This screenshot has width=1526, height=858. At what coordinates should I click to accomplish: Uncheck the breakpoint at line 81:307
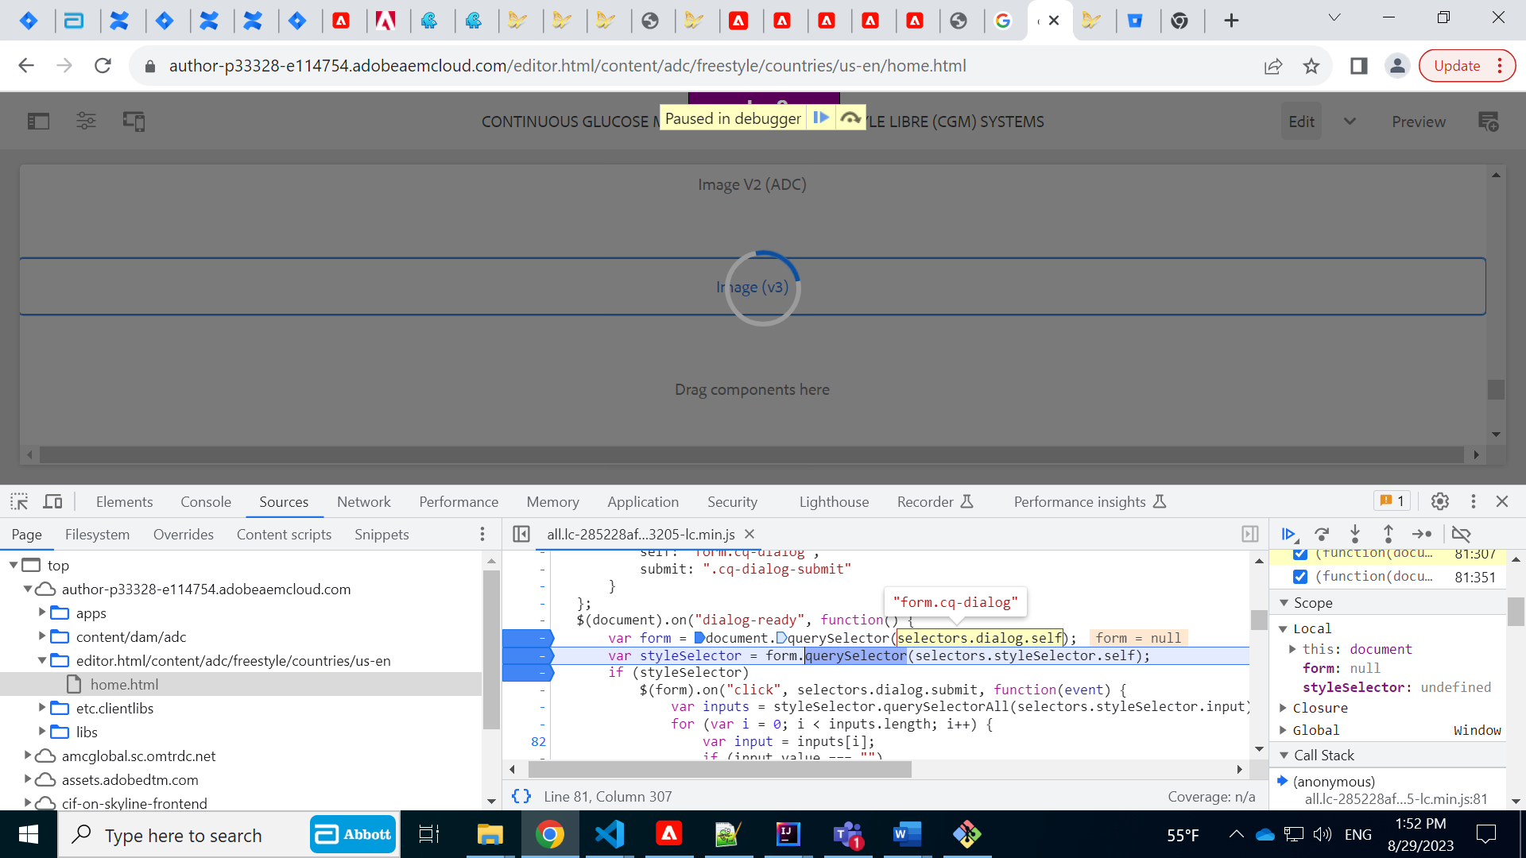pyautogui.click(x=1299, y=553)
